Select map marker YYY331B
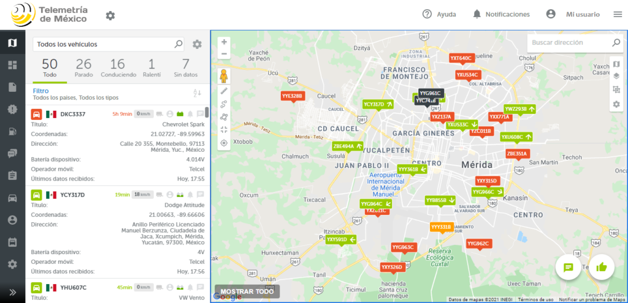628x303 pixels. [x=442, y=227]
